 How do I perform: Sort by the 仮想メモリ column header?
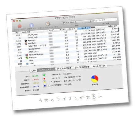point(112,26)
